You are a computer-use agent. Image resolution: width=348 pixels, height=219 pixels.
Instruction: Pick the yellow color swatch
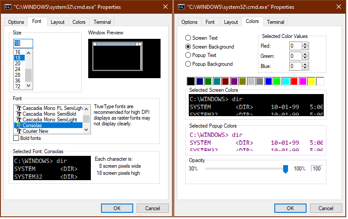point(311,82)
